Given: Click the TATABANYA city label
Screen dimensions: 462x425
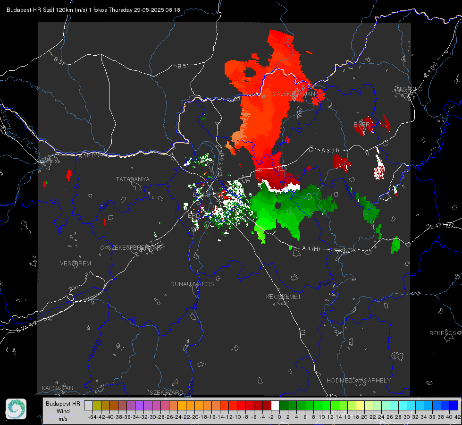Looking at the screenshot, I should click(133, 179).
